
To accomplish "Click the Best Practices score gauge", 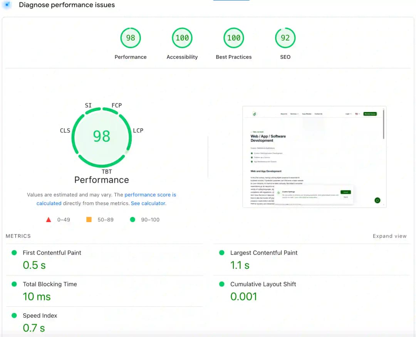I will click(x=233, y=38).
